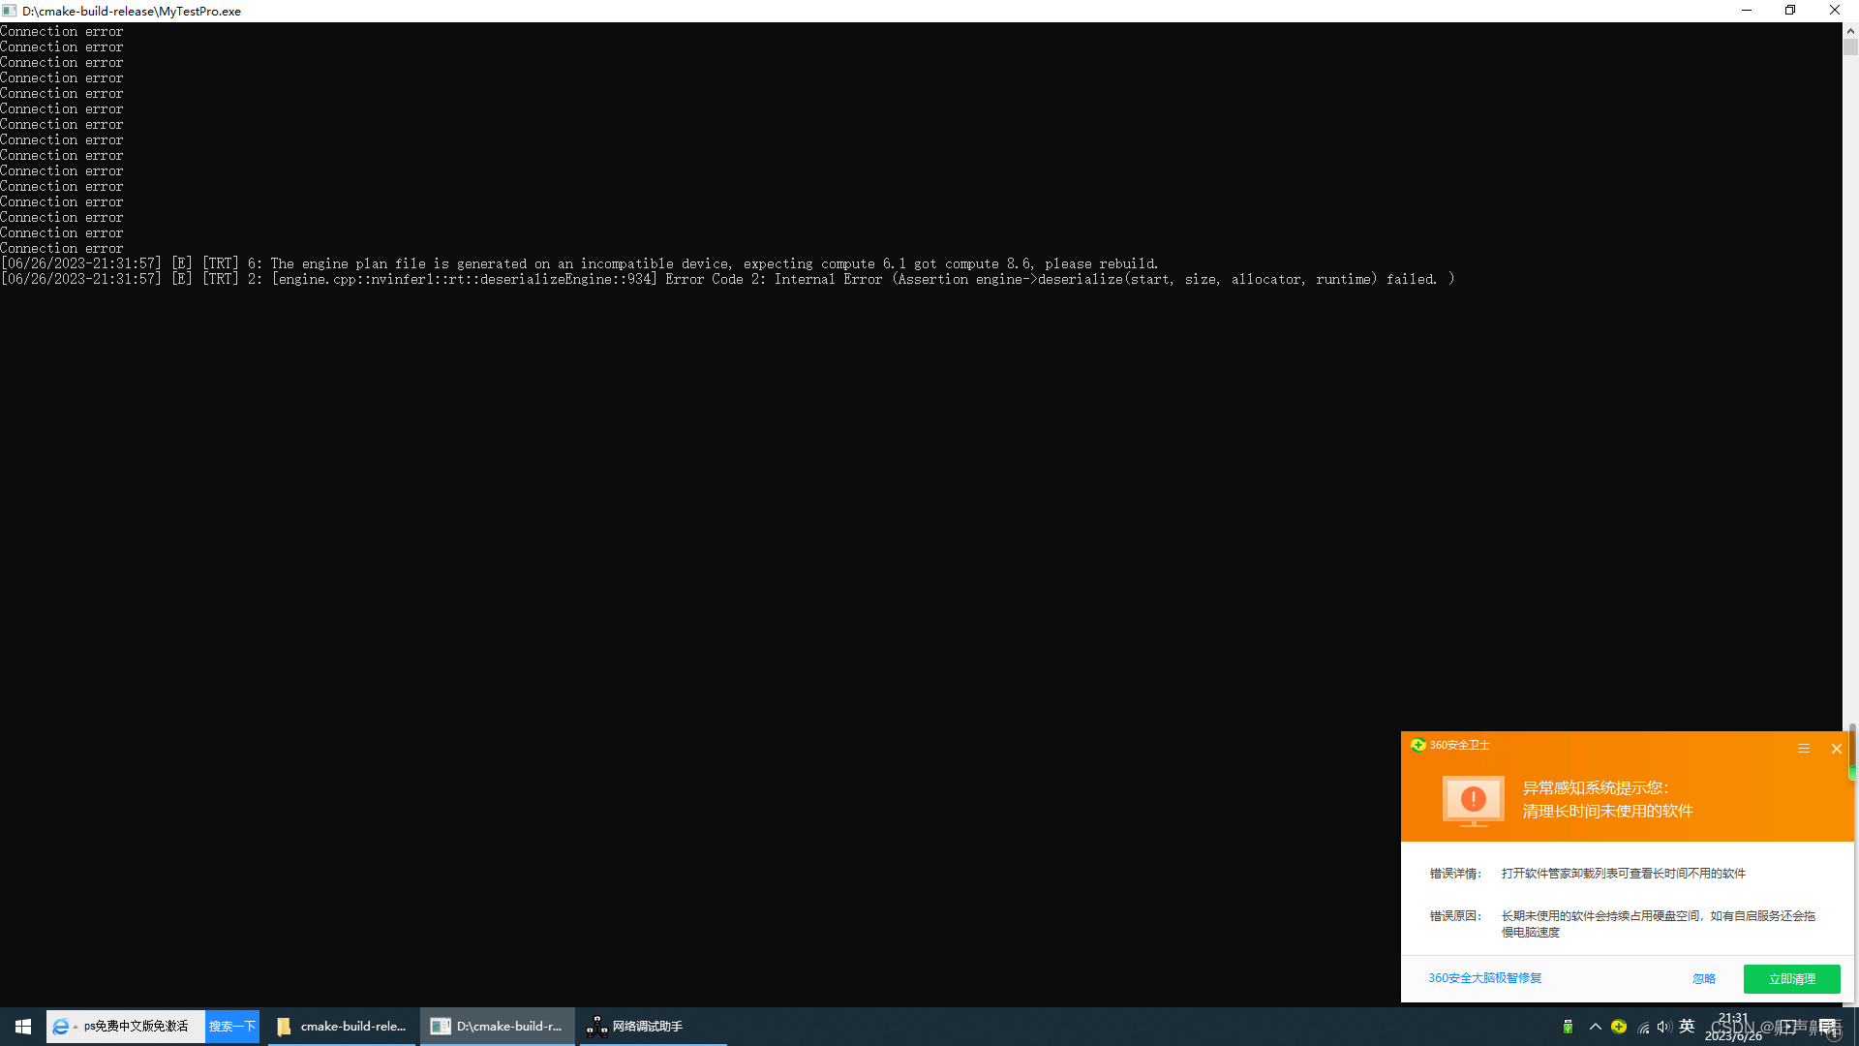Click the first 'Connection error' line
Viewport: 1859px width, 1046px height.
click(x=62, y=31)
